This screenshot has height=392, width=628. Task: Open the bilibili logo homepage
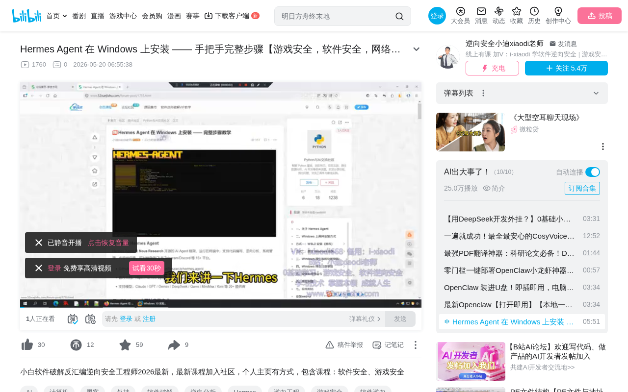tap(26, 16)
